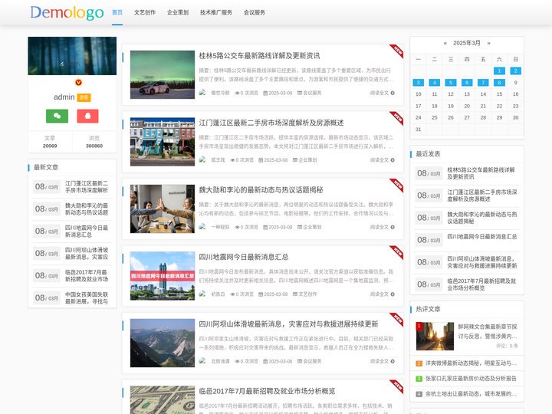Open 最近发表 entry 临邑2017年7月最新招聘
The image size is (552, 414).
click(x=481, y=284)
